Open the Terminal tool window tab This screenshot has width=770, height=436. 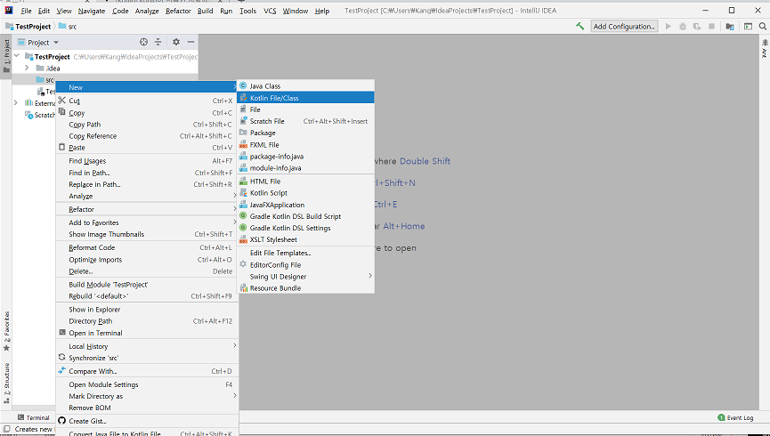point(34,417)
